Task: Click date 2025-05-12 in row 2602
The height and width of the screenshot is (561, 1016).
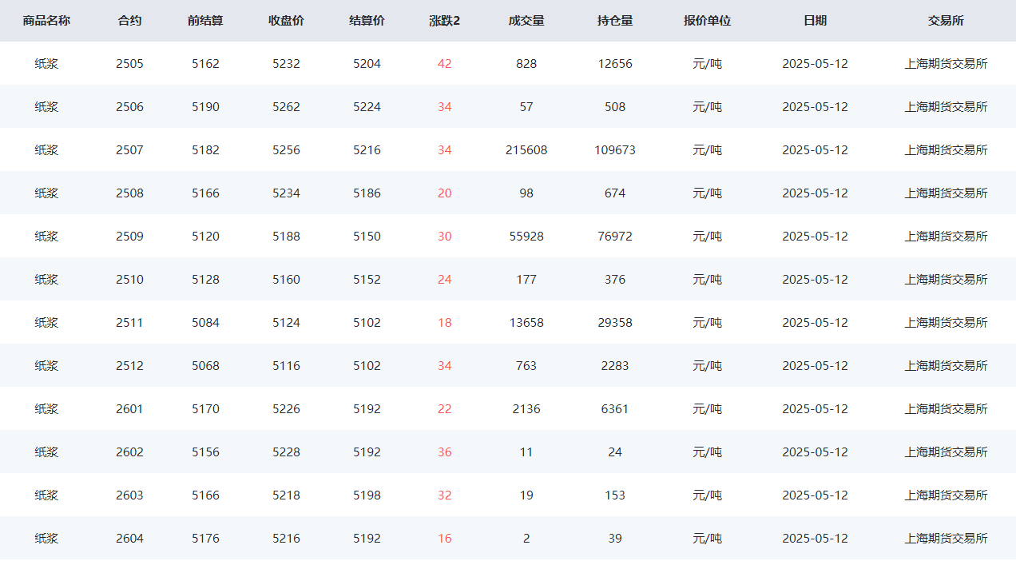Action: point(815,452)
